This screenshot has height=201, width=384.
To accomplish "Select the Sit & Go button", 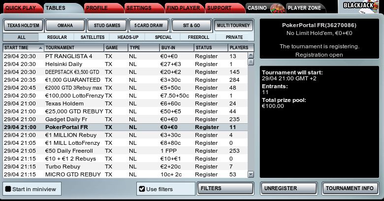I will 192,26.
